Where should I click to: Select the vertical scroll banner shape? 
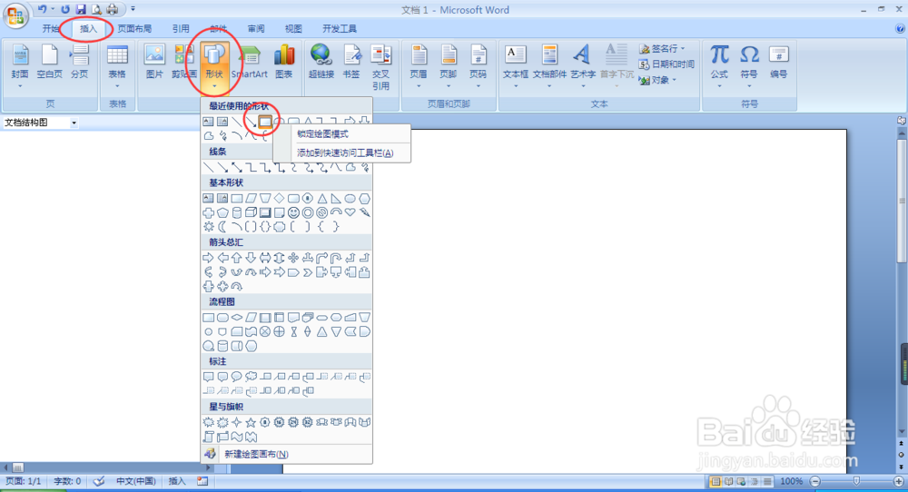(209, 437)
